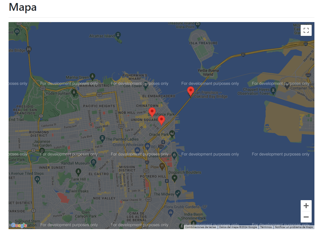Viewport: 326px width, 241px height.
Task: Open the Dogpatch Boulders pin icon
Action: pos(174,178)
